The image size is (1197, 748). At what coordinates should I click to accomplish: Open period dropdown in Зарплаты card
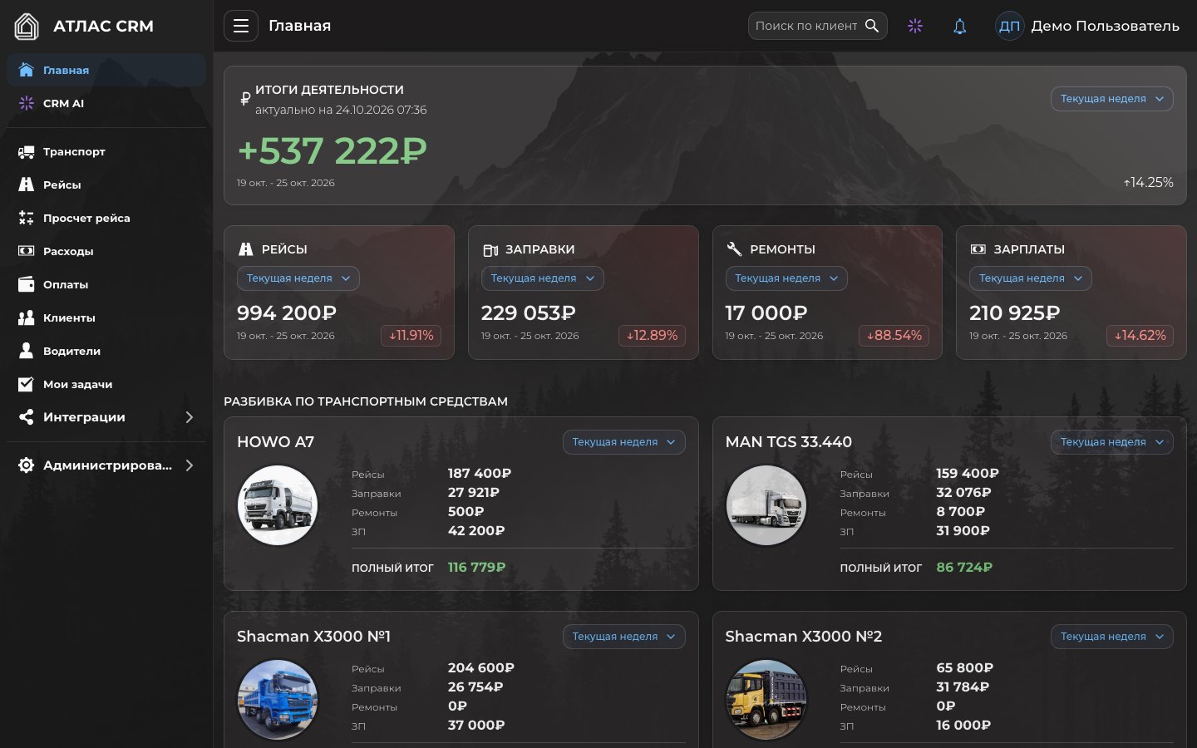tap(1031, 278)
